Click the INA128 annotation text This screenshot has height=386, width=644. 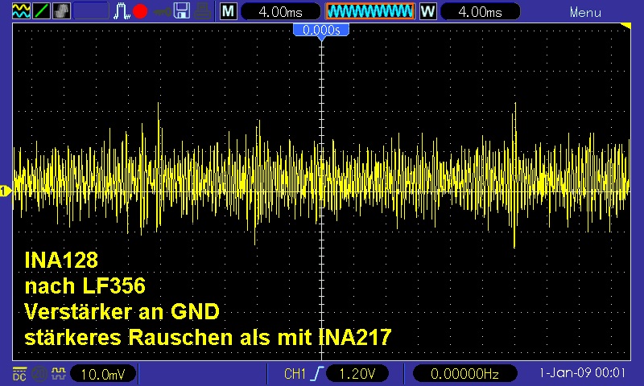click(61, 260)
